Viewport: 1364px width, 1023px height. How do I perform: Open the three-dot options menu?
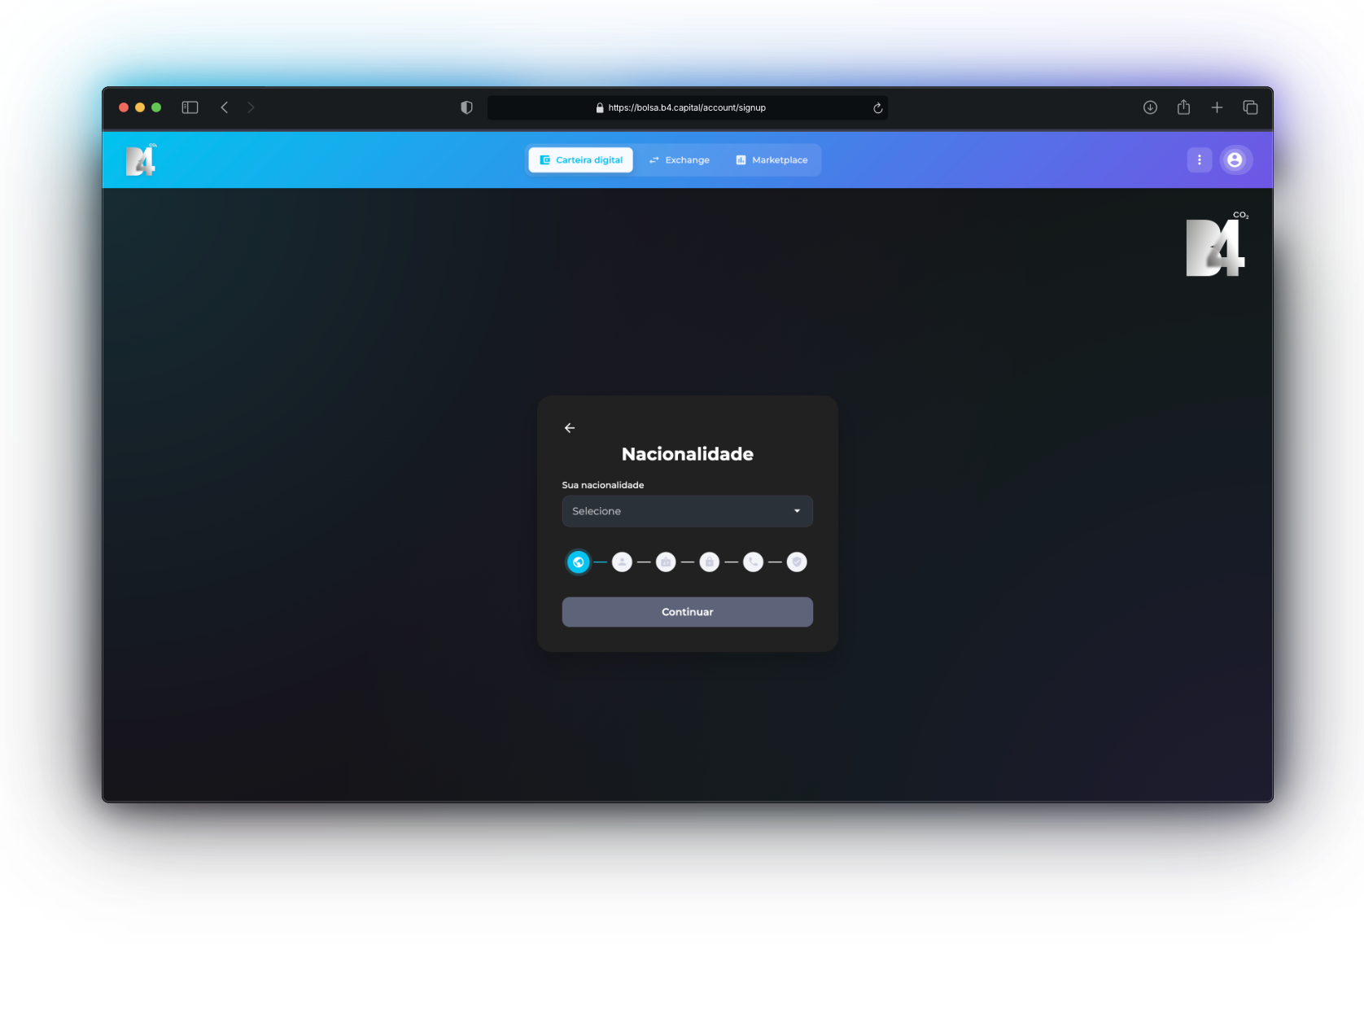point(1199,160)
